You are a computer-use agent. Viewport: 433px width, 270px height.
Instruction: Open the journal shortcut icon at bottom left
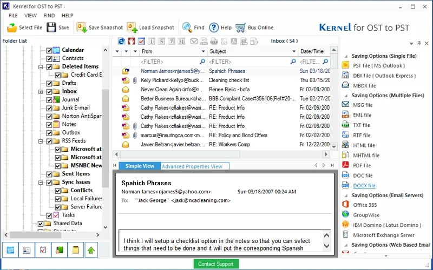(x=59, y=250)
